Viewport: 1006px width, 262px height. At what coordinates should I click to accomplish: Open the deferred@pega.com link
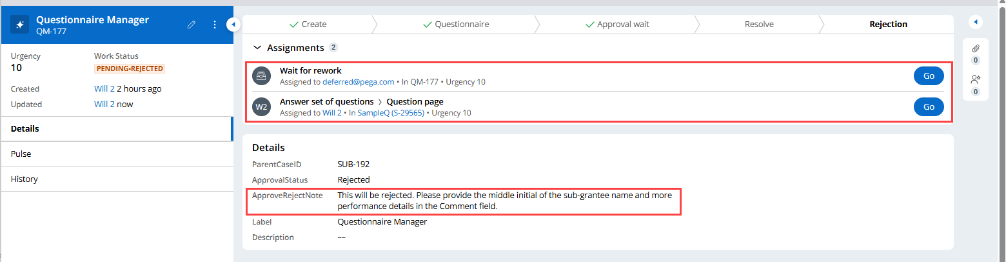click(x=358, y=82)
